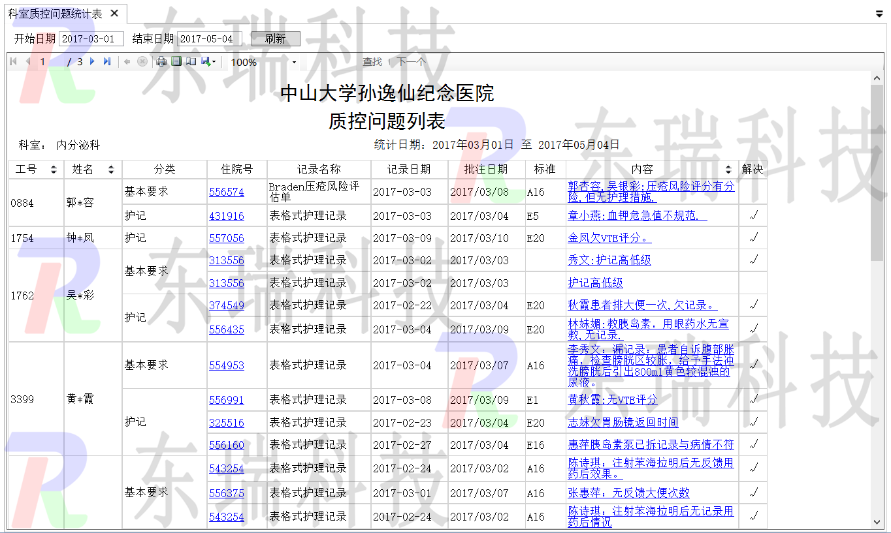Open admission number 431916 link

[227, 216]
